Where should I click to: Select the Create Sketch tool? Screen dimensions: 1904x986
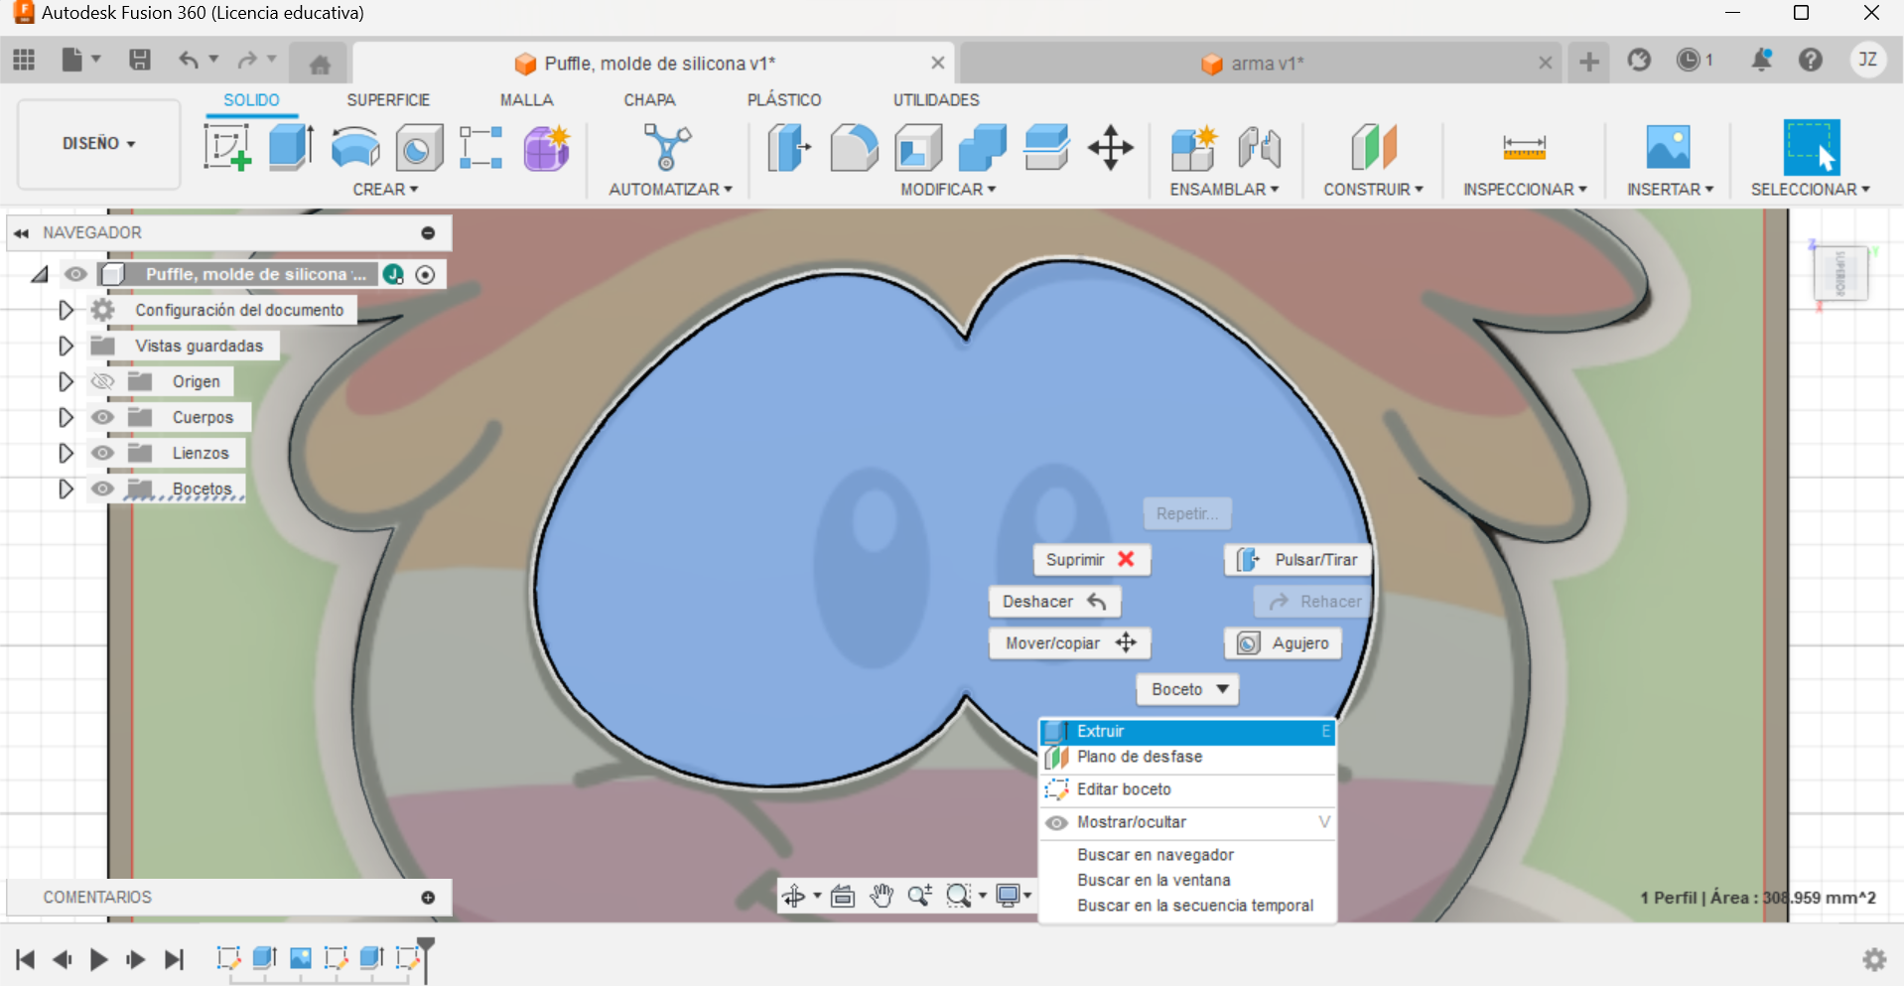pos(227,147)
